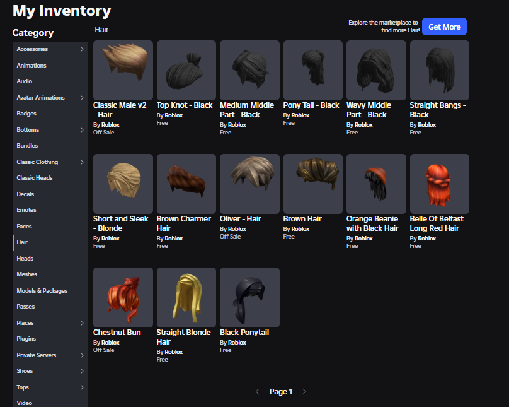Select the Animations category
Viewport: 509px width, 407px height.
[x=50, y=66]
